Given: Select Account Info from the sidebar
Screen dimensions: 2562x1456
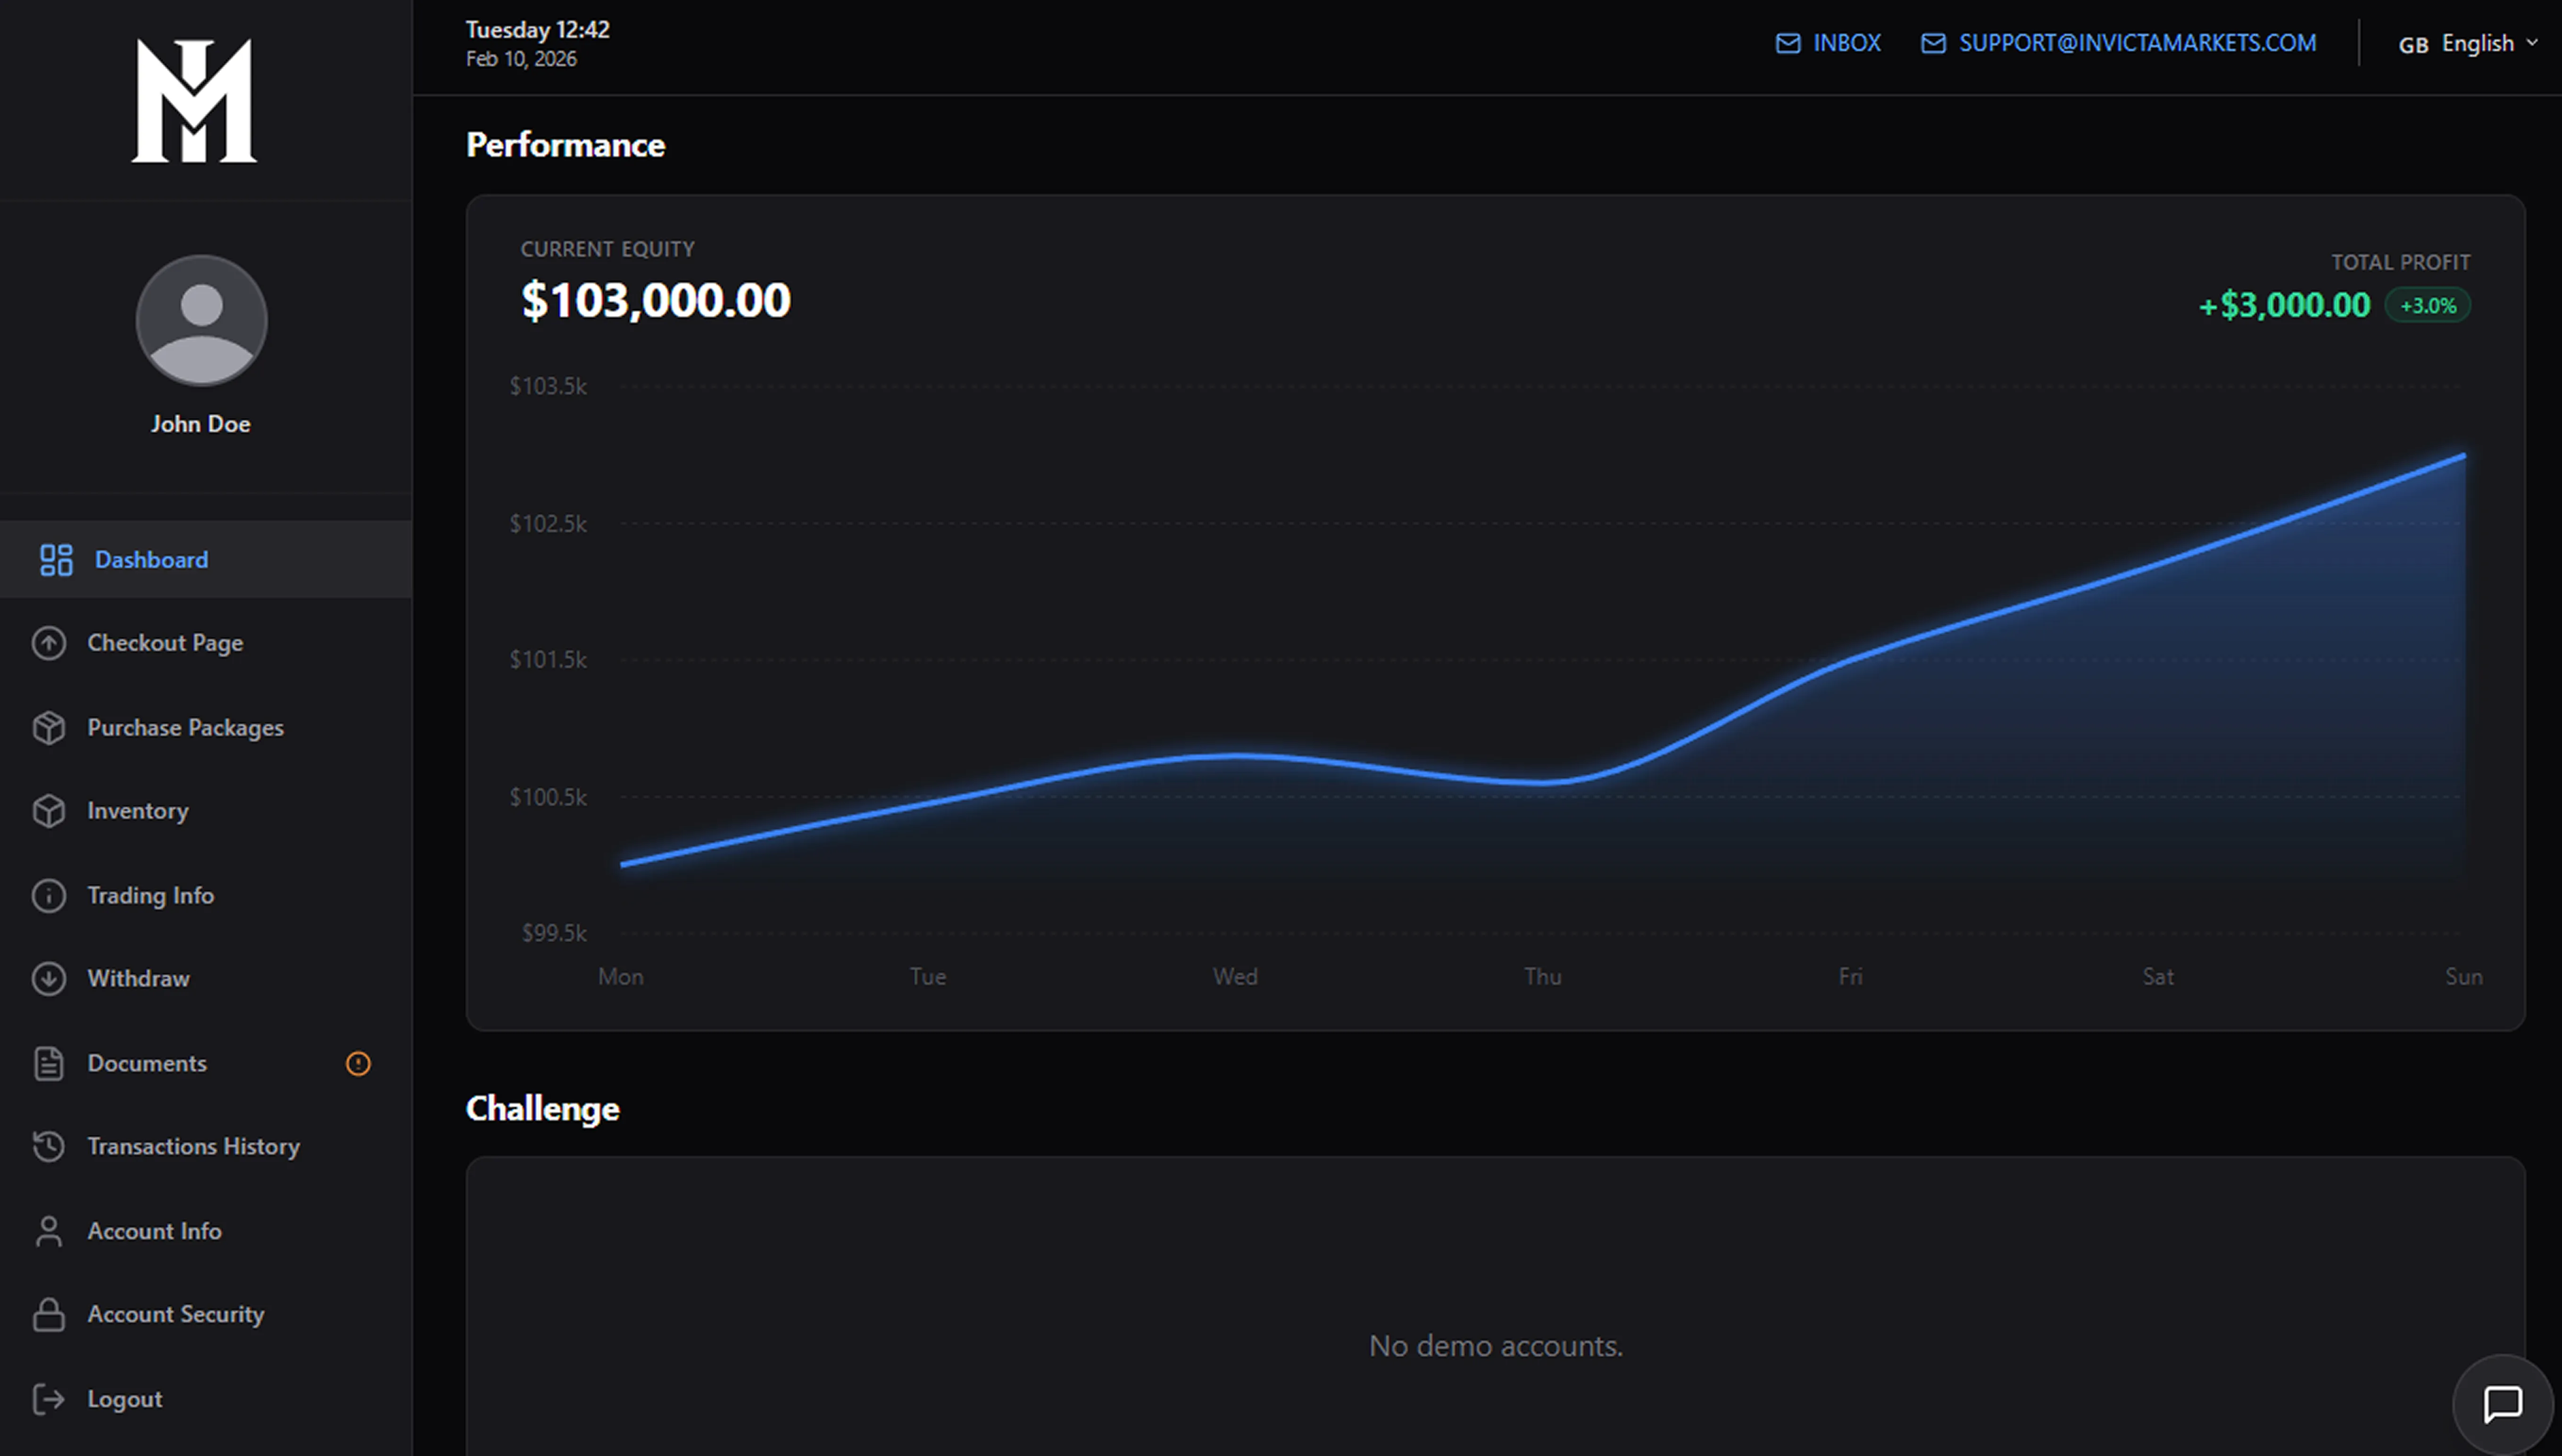Looking at the screenshot, I should [154, 1231].
